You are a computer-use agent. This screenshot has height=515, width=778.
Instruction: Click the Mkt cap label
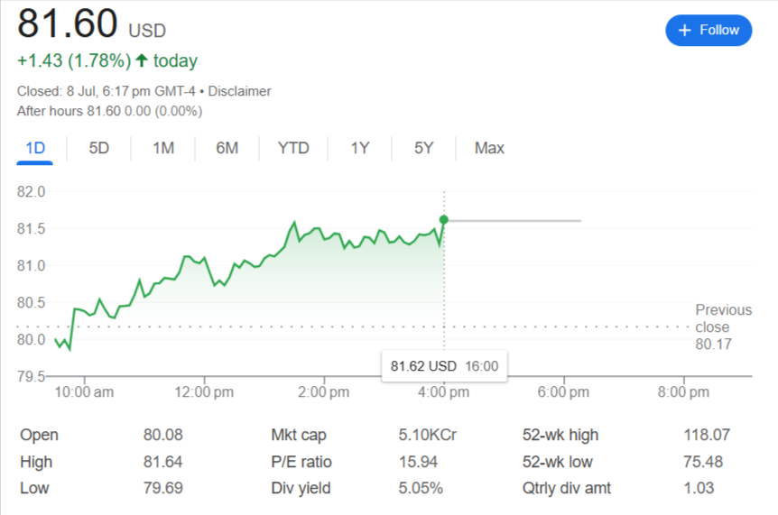click(299, 435)
